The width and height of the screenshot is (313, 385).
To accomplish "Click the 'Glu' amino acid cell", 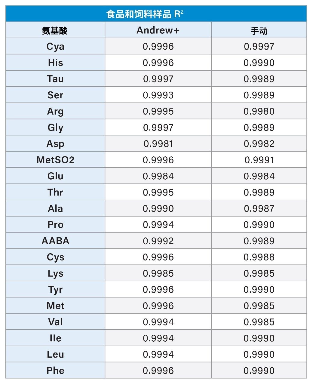I will (55, 176).
